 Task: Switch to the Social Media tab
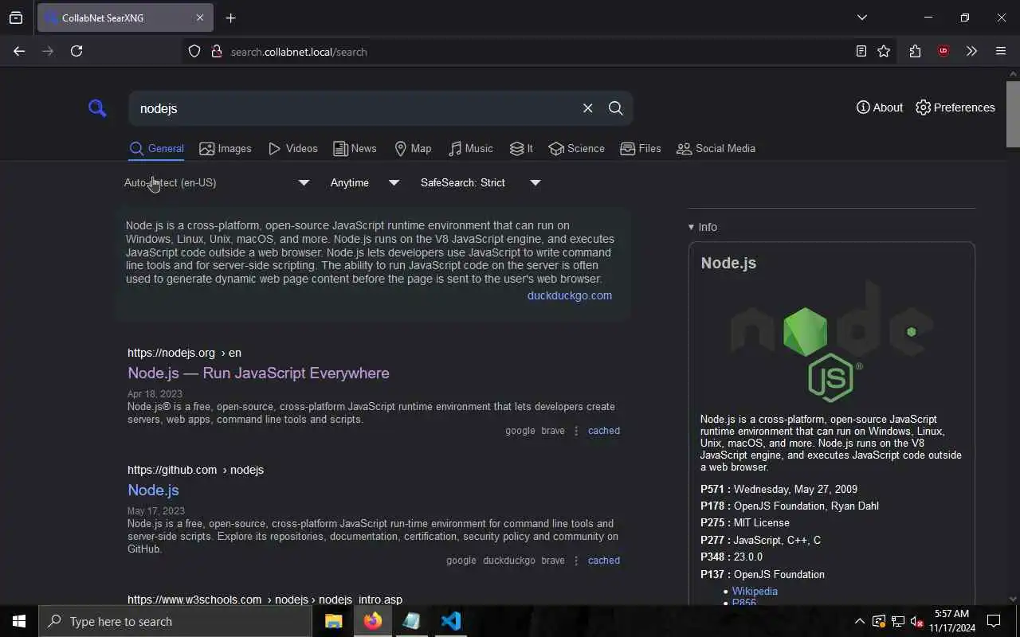[716, 149]
